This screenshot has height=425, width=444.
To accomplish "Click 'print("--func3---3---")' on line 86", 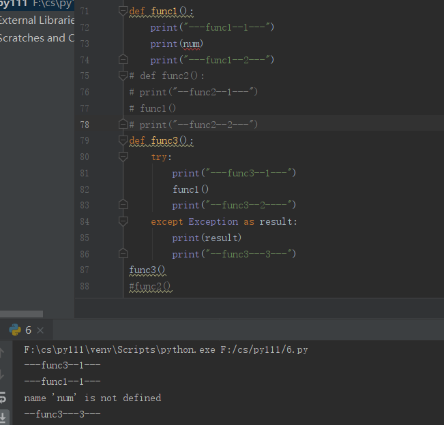I will coord(234,254).
